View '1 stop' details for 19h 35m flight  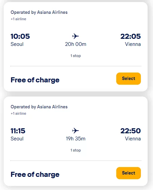(75, 150)
